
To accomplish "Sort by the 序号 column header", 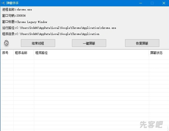I will point(6,53).
